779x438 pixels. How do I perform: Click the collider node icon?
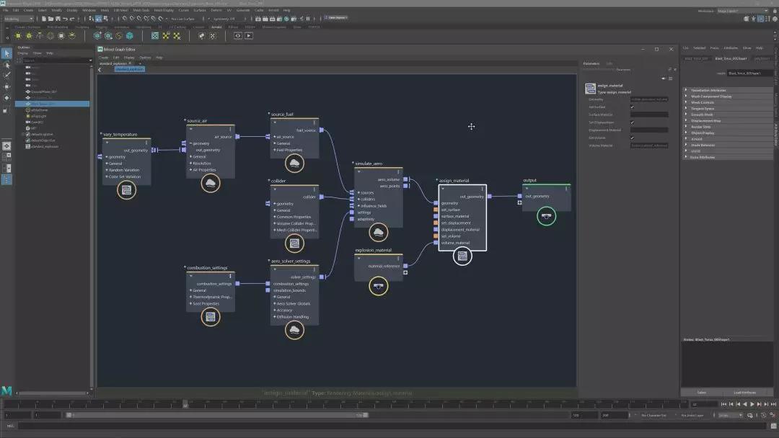point(294,243)
